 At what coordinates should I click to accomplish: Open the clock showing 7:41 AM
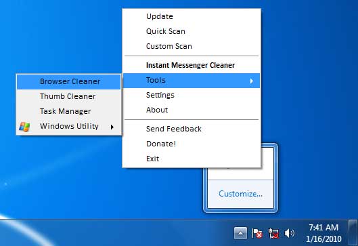323,233
